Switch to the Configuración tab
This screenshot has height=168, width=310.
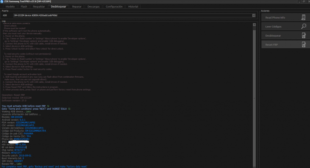pos(114,6)
